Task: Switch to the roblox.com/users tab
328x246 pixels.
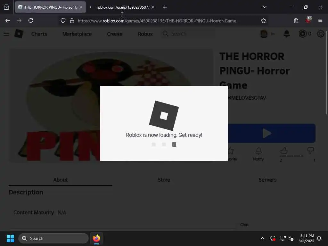Action: click(122, 7)
